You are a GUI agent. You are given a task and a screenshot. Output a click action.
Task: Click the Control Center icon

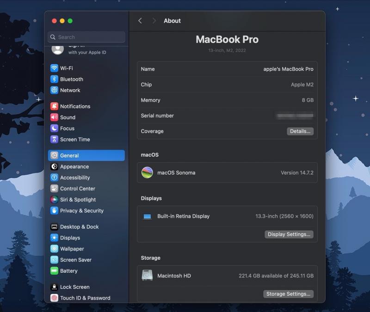click(x=54, y=189)
